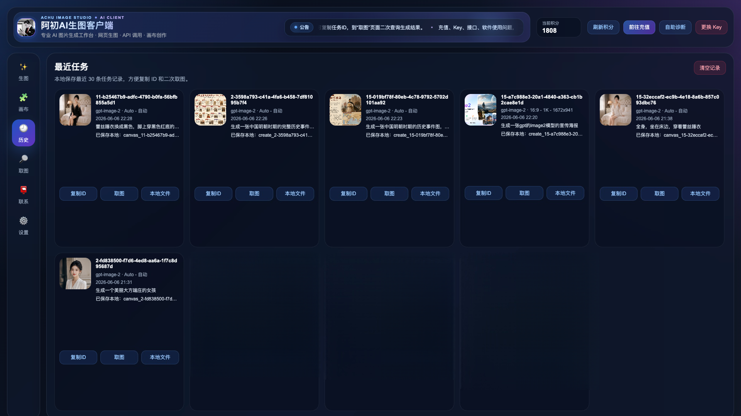
Task: Copy ID of task 15-32eccaf2
Action: tap(619, 194)
